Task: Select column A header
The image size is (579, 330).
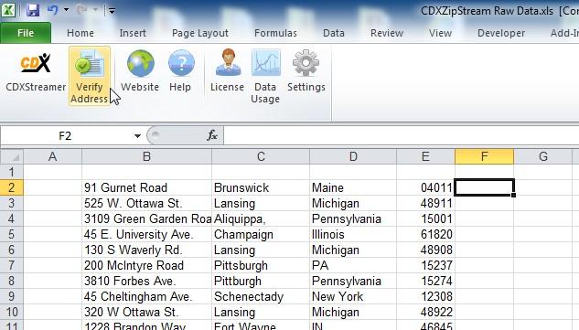Action: 52,156
